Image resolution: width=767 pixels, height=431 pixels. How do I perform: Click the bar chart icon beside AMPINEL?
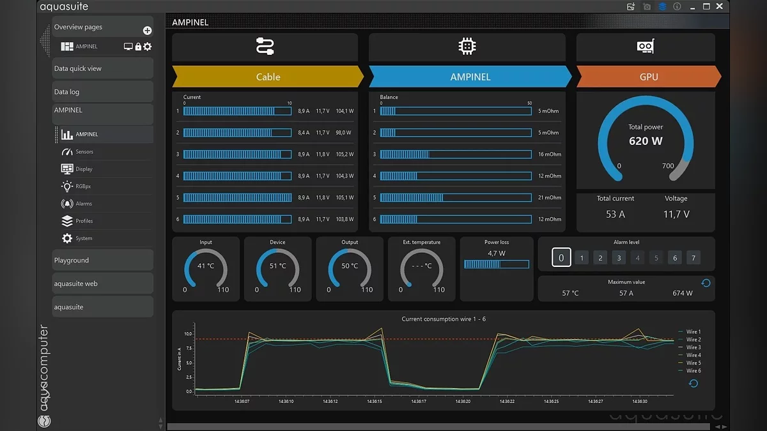(67, 134)
